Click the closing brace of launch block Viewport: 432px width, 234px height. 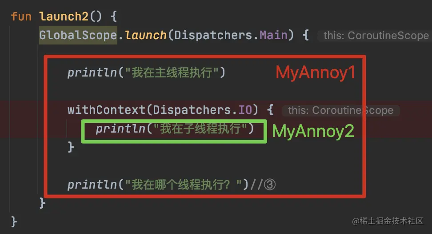tap(42, 203)
